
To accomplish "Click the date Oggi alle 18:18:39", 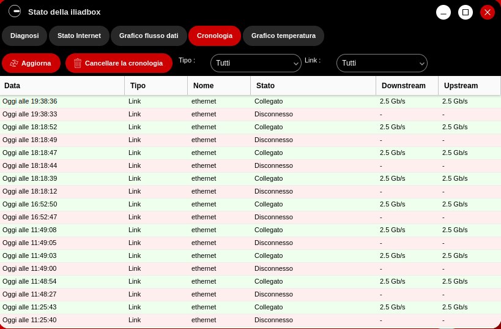I will [x=30, y=178].
